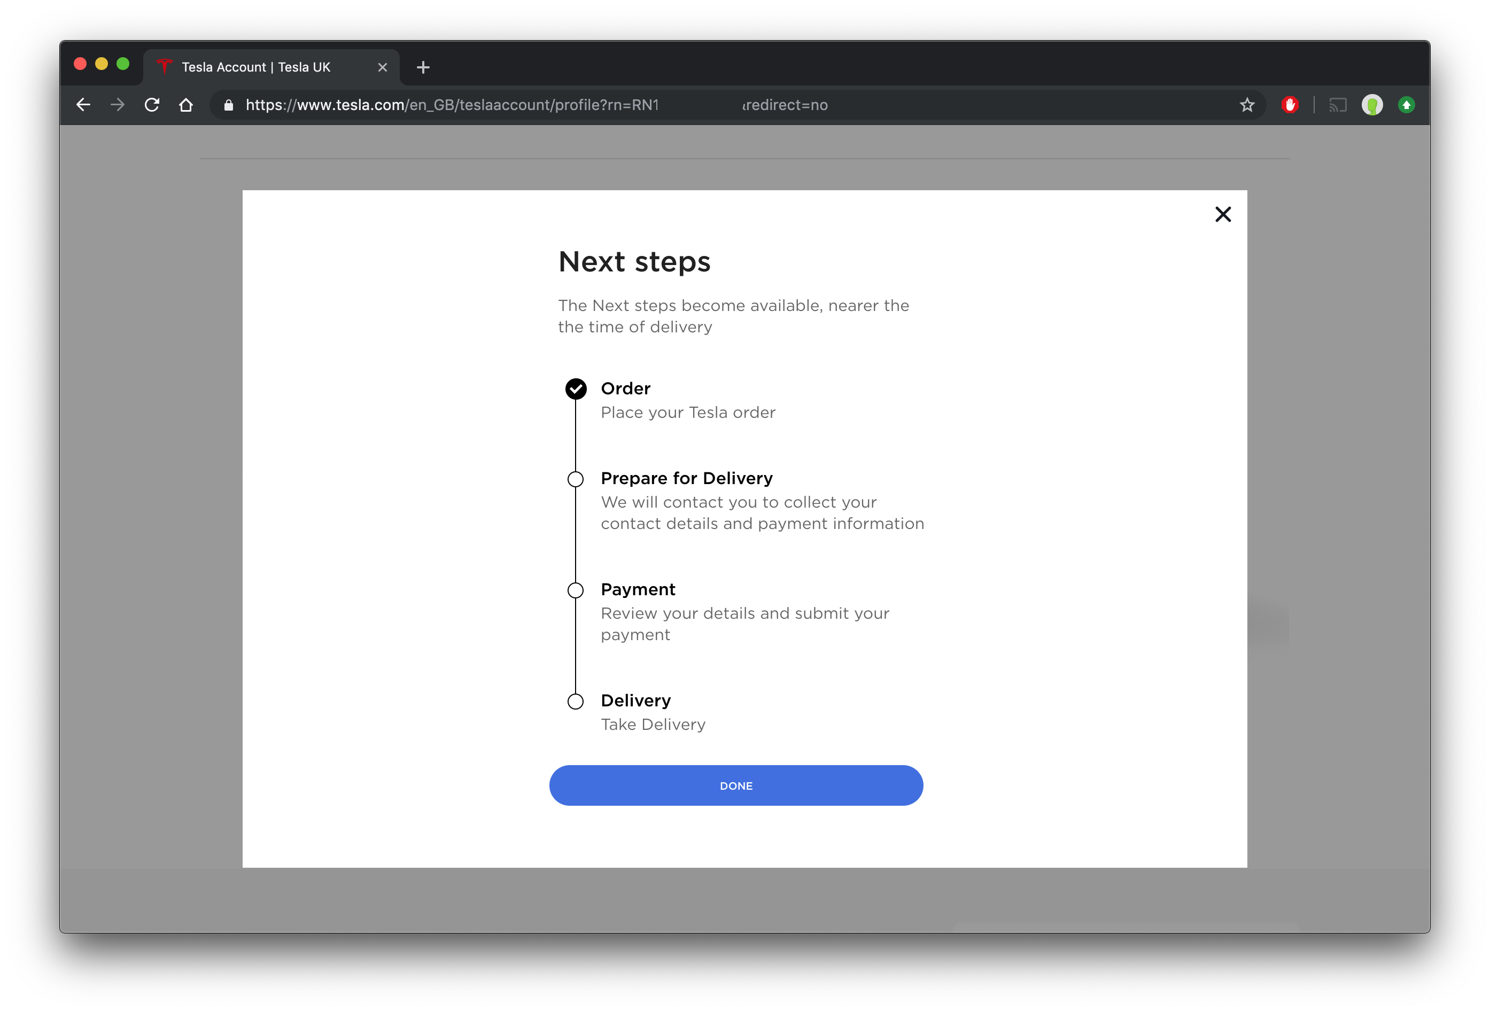1490x1012 pixels.
Task: Click the green update arrow icon
Action: pyautogui.click(x=1406, y=105)
